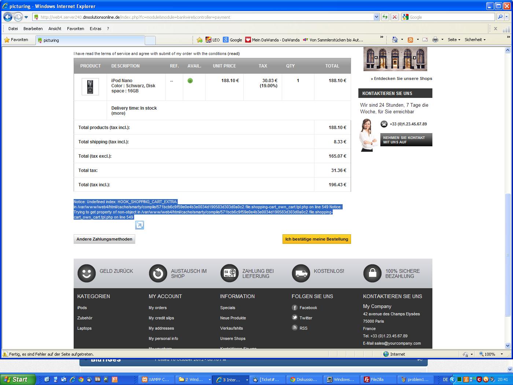Add page to favorites bar icon

click(x=199, y=40)
